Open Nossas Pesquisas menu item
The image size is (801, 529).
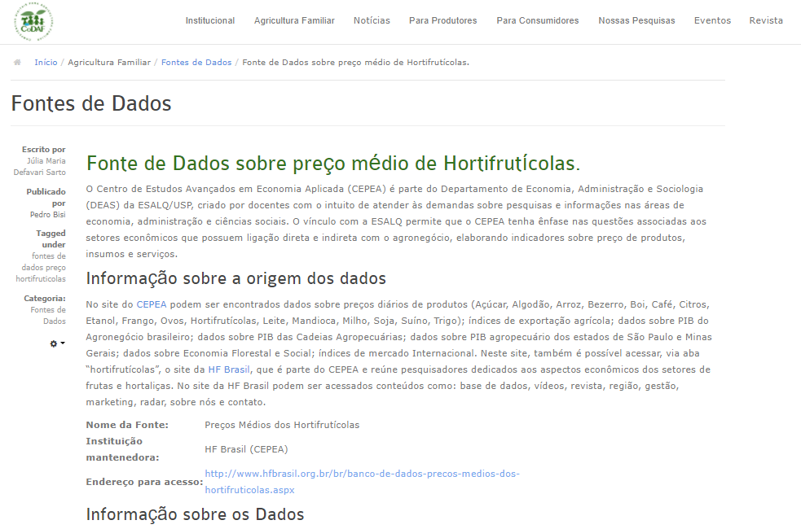(x=636, y=21)
